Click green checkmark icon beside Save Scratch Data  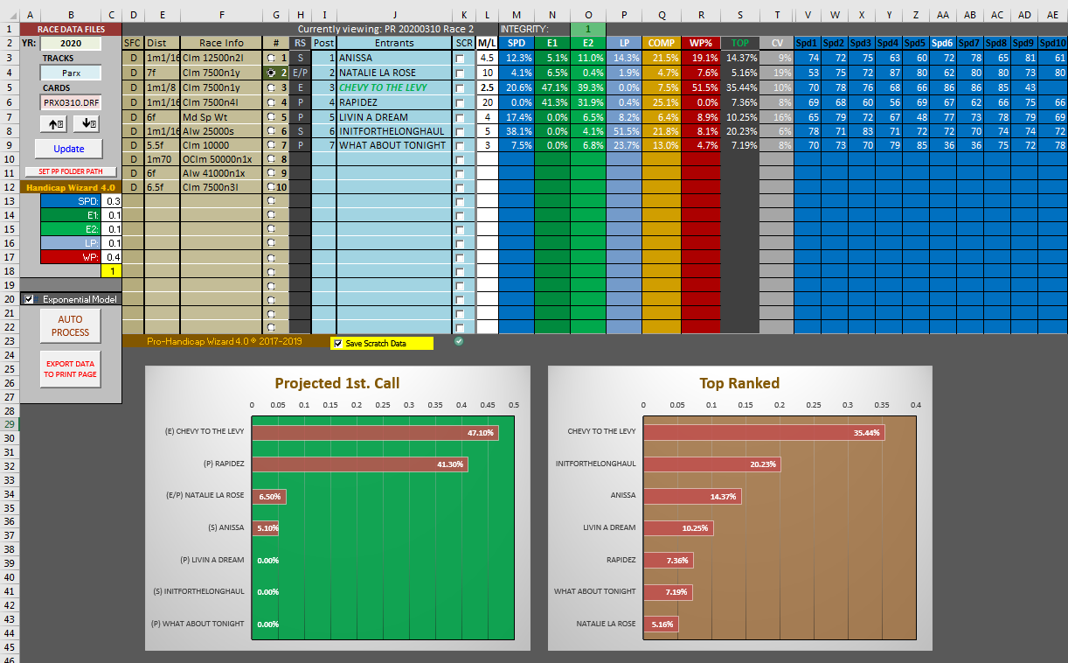[x=459, y=341]
